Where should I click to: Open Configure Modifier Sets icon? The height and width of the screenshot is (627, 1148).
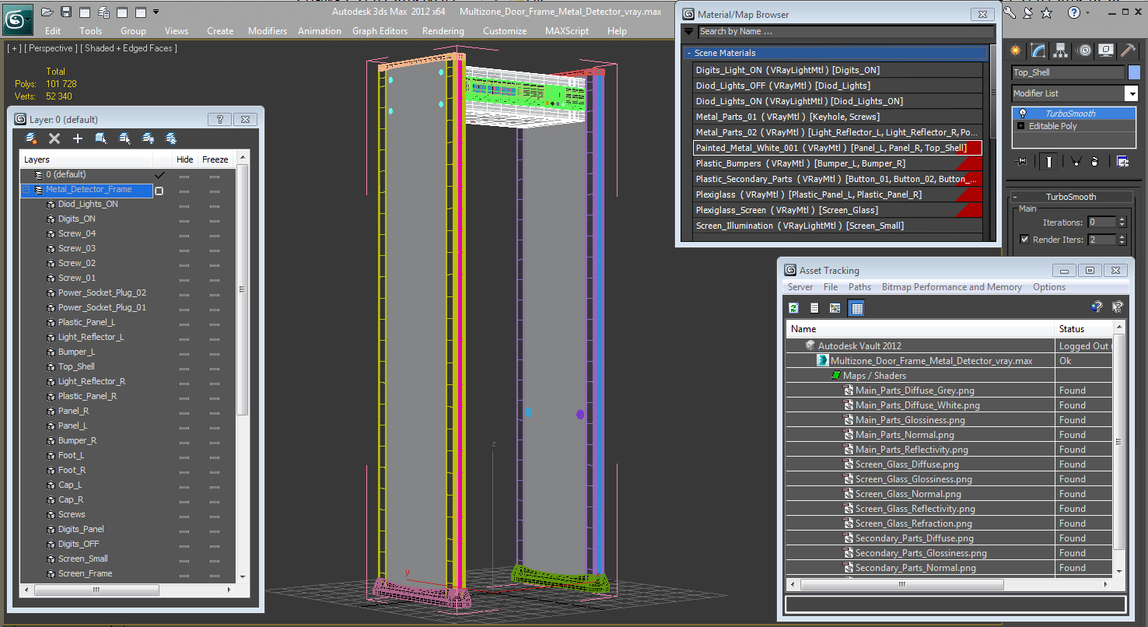pos(1122,161)
